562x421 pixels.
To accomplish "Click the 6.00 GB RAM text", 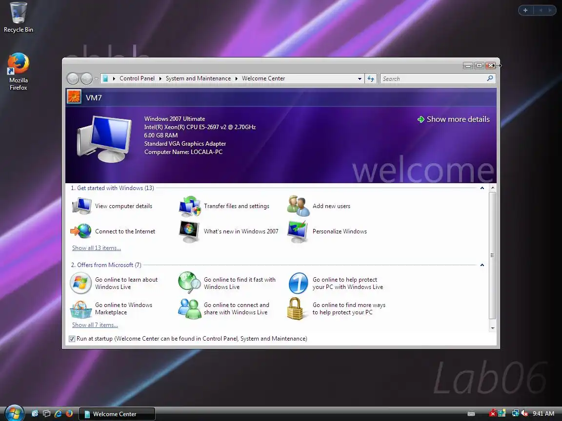I will (x=161, y=135).
